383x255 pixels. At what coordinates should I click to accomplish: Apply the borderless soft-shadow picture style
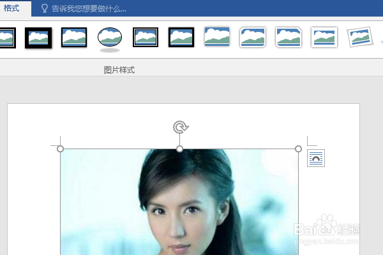point(217,37)
